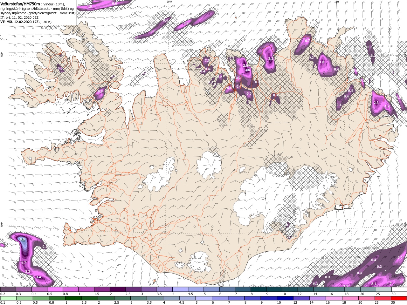Viewport: 407px width, 305px height.
Task: Select lavender swatch between 4 and 4.5, purple row
Action: click(x=180, y=289)
